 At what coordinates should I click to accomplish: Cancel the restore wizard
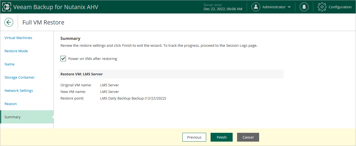tap(248, 137)
